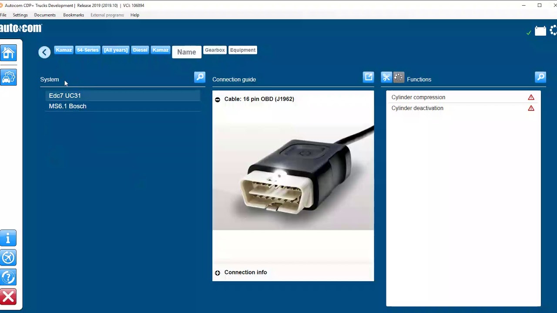Open the compass/navigation sidebar icon

tap(8, 258)
